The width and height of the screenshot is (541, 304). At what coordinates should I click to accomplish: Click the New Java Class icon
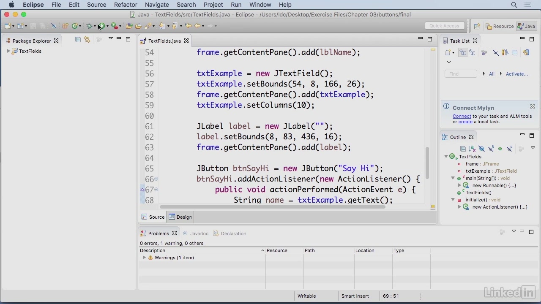(74, 26)
